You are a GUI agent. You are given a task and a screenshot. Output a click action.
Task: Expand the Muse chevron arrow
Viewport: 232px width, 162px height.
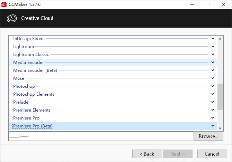(x=213, y=78)
